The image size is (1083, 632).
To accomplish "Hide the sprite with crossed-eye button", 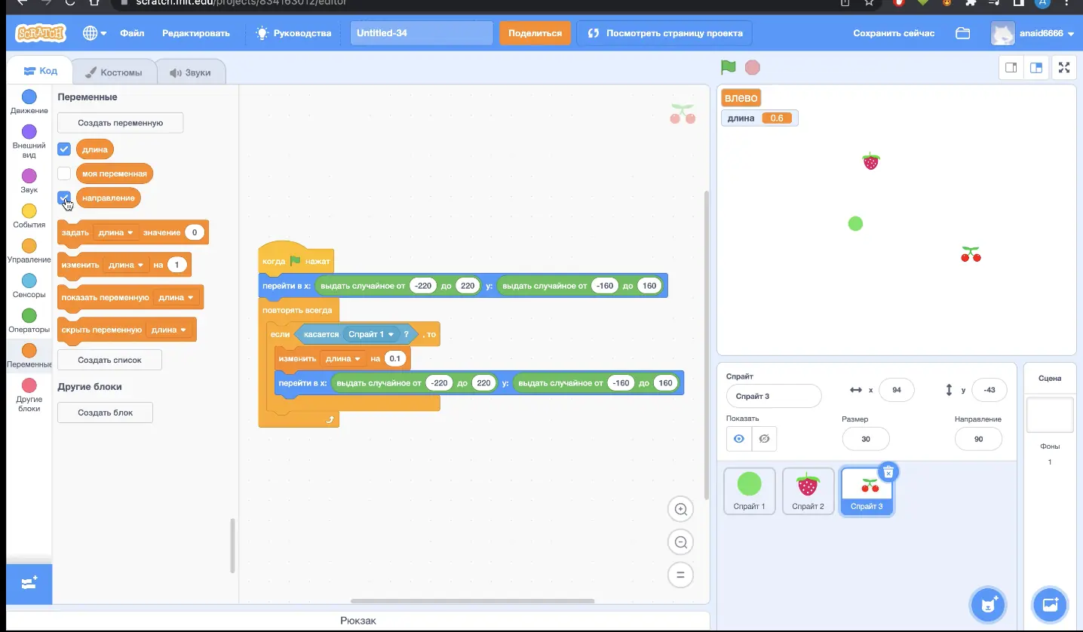I will (x=764, y=439).
